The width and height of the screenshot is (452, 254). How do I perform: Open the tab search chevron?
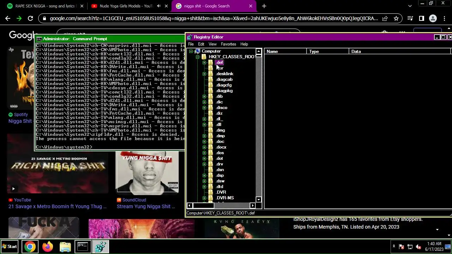(x=410, y=6)
